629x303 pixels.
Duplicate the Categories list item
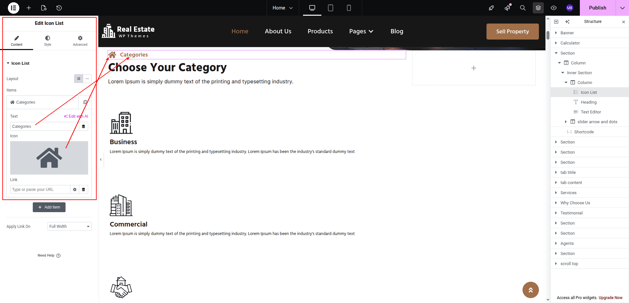(85, 102)
